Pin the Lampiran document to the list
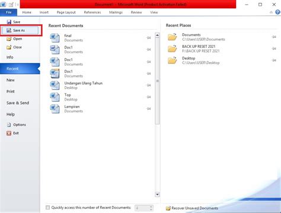Screen dimensions: 281x213 149,108
